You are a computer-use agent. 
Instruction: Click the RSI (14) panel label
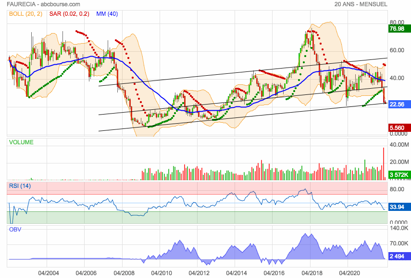(x=20, y=186)
